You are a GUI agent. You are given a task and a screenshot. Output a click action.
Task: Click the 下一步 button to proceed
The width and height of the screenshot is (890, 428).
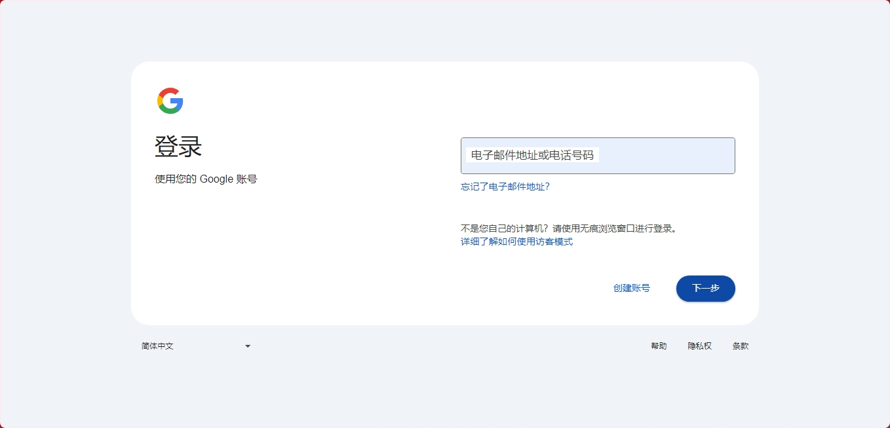706,288
